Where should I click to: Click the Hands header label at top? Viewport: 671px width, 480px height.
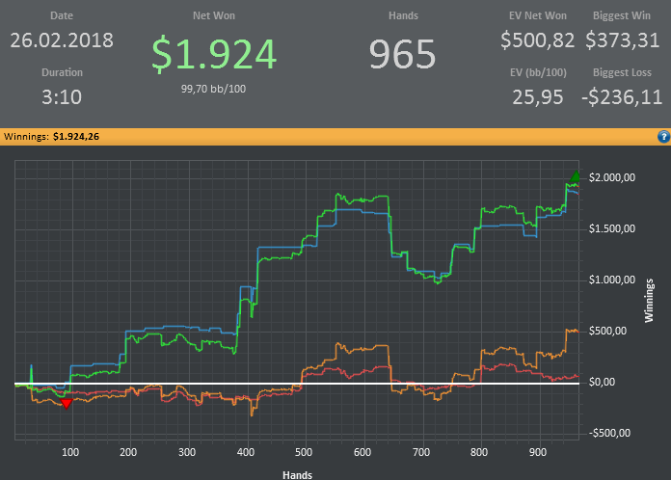(403, 15)
